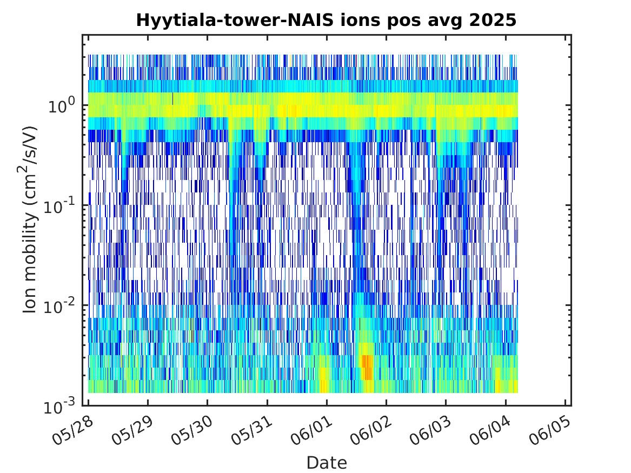Select the 05/30 date tick label
The image size is (631, 473).
pyautogui.click(x=192, y=430)
